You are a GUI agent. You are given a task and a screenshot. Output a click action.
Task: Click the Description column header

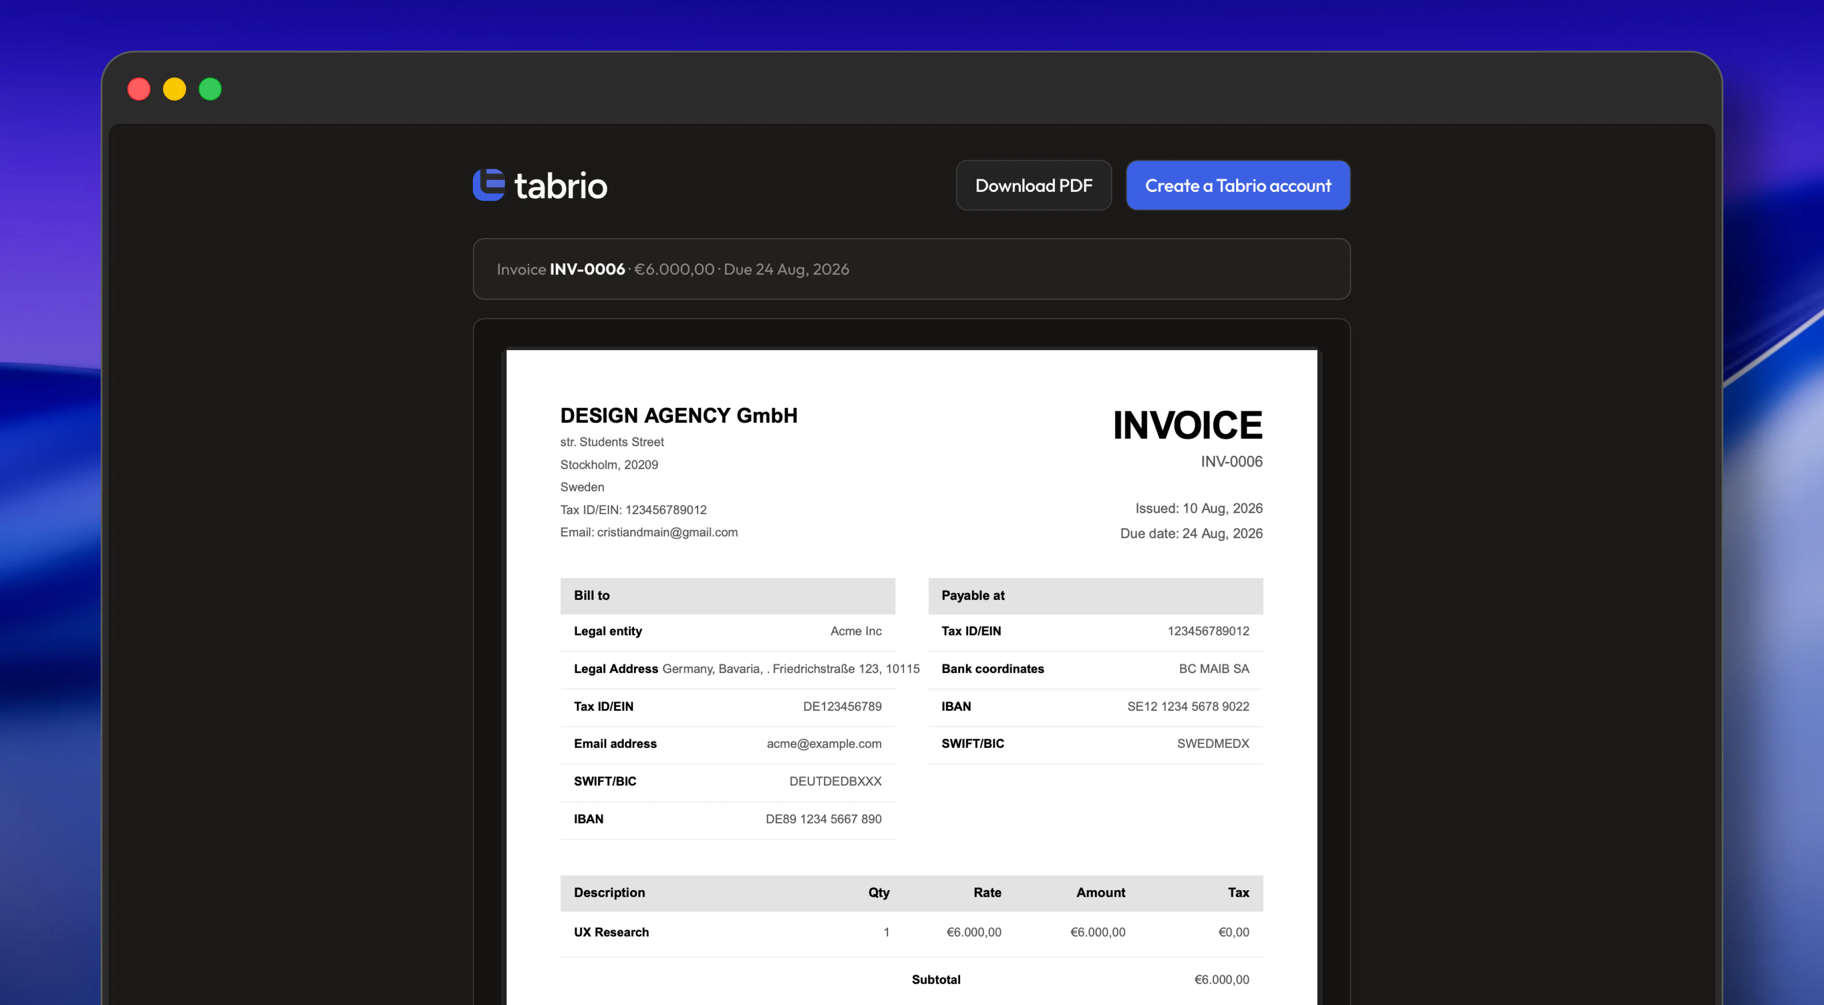click(x=609, y=893)
